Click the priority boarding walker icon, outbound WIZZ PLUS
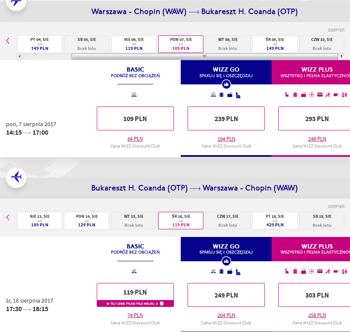 point(328,95)
